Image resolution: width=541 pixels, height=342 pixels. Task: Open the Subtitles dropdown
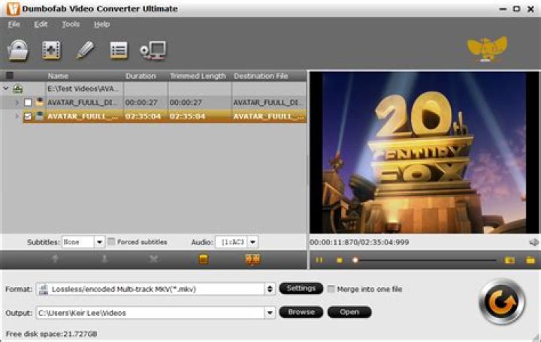(99, 242)
